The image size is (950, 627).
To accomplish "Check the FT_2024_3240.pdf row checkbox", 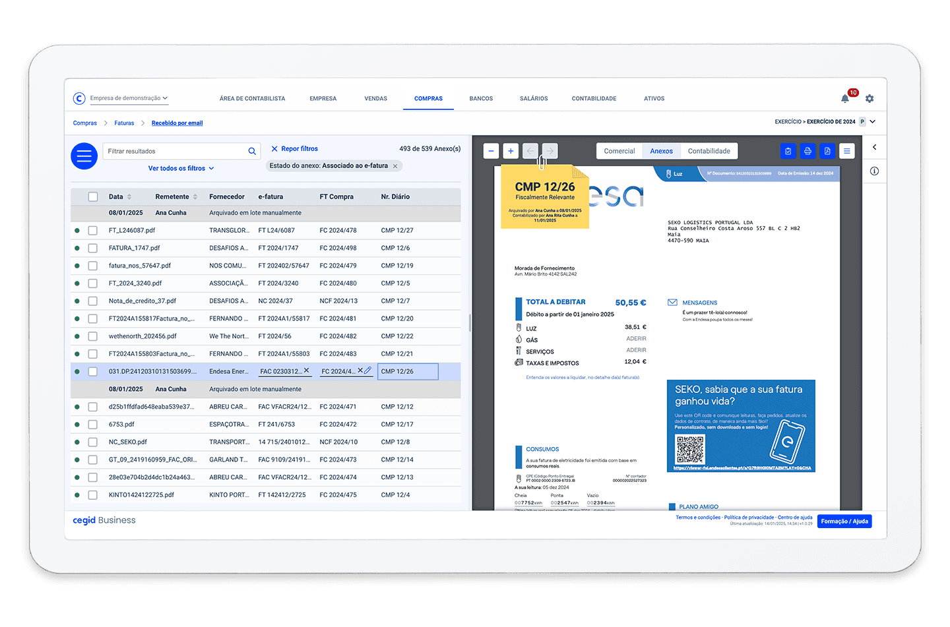I will (93, 283).
